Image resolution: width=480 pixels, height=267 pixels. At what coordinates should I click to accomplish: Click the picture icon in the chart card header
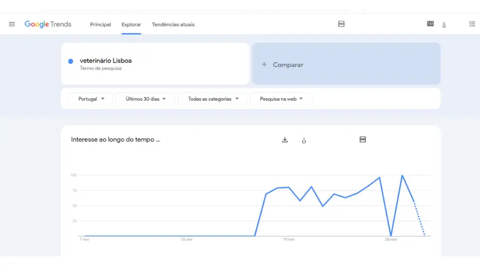[x=363, y=140]
